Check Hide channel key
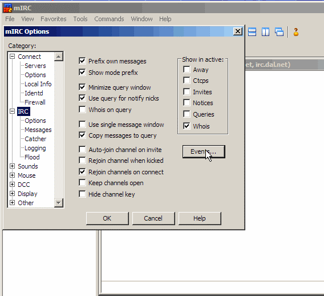Viewport: 324px width, 296px height. (82, 194)
